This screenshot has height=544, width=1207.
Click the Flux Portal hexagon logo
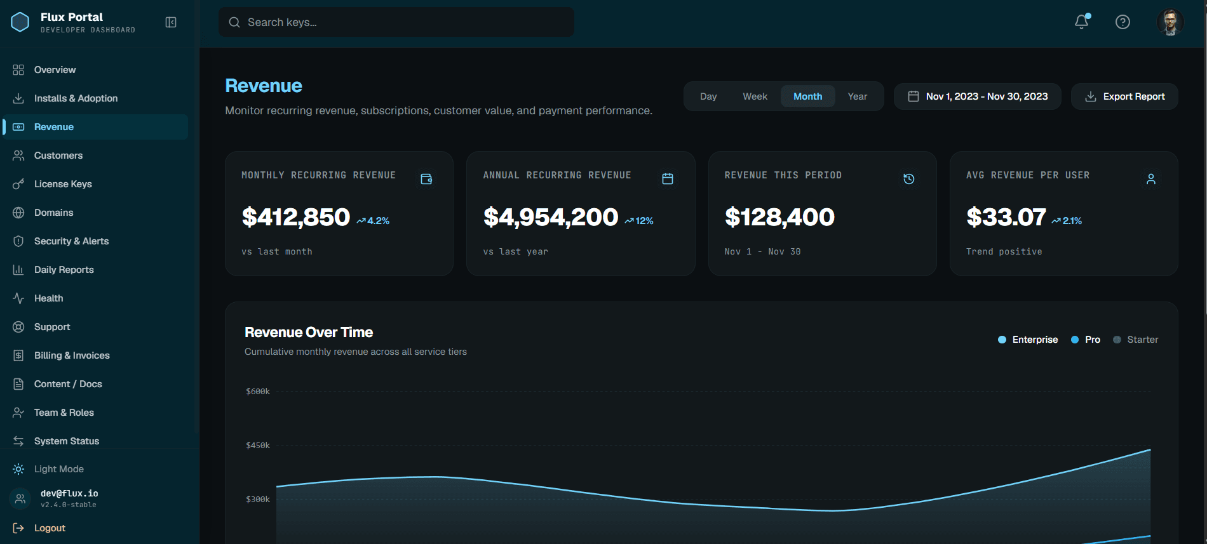[20, 22]
